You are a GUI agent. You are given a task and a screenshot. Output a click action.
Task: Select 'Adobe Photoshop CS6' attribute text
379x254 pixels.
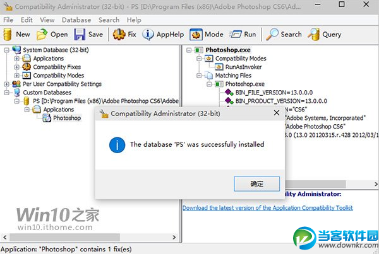point(315,127)
